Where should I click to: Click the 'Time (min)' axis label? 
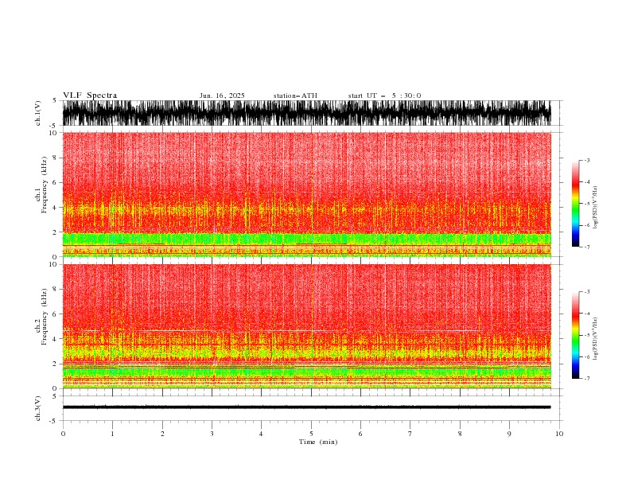point(318,442)
